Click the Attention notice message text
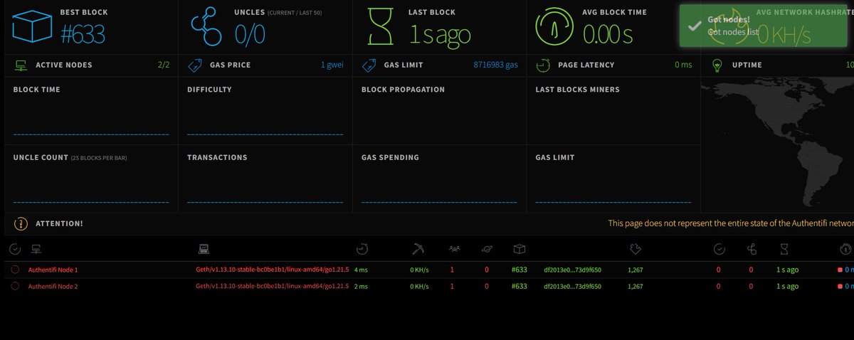854x340 pixels. pyautogui.click(x=731, y=224)
